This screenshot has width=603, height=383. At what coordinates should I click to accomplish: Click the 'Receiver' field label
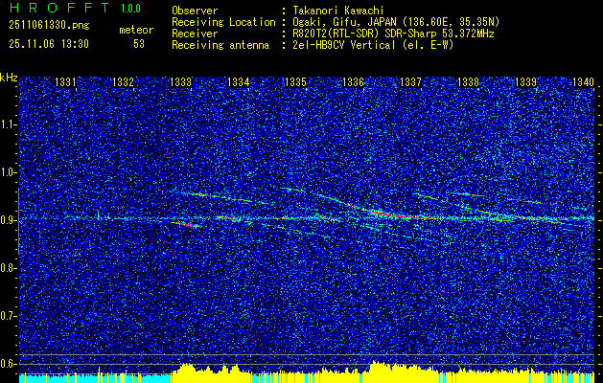[x=195, y=34]
